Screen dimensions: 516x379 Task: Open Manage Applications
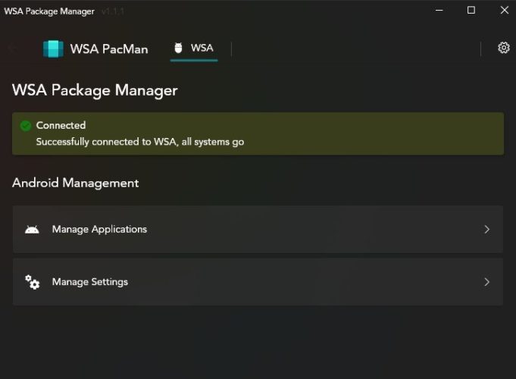258,230
